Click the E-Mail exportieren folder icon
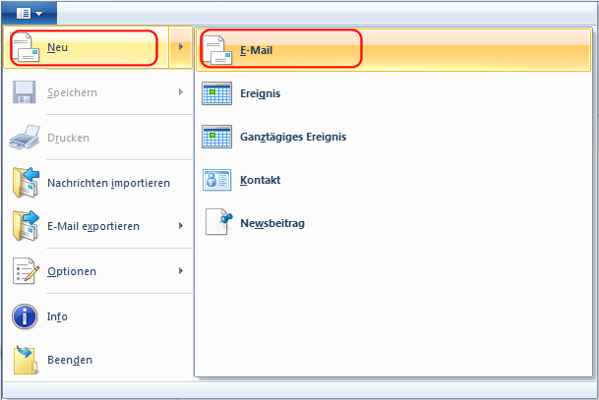The image size is (599, 400). click(26, 226)
